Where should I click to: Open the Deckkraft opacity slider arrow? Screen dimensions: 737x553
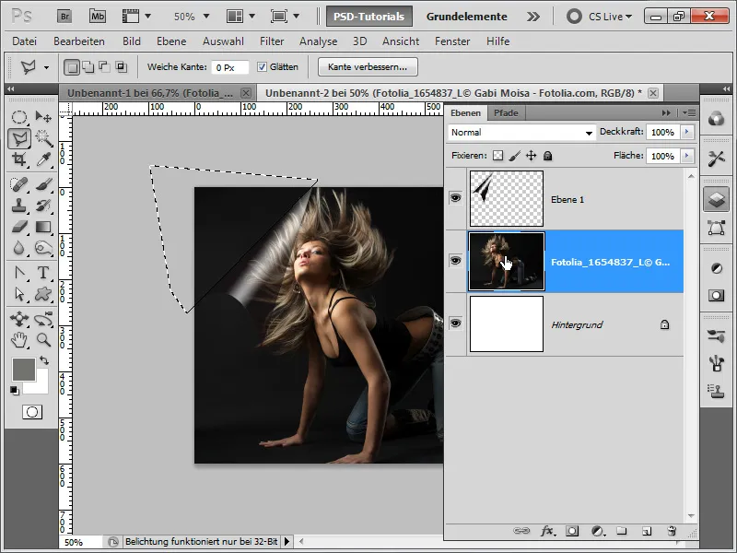point(687,132)
